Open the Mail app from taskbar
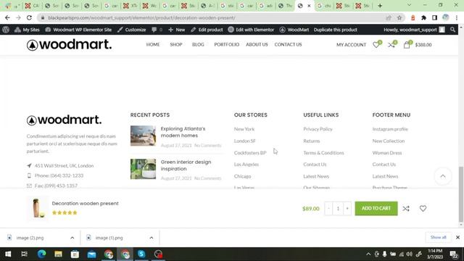Screen dimensions: 464x261 tap(91, 254)
